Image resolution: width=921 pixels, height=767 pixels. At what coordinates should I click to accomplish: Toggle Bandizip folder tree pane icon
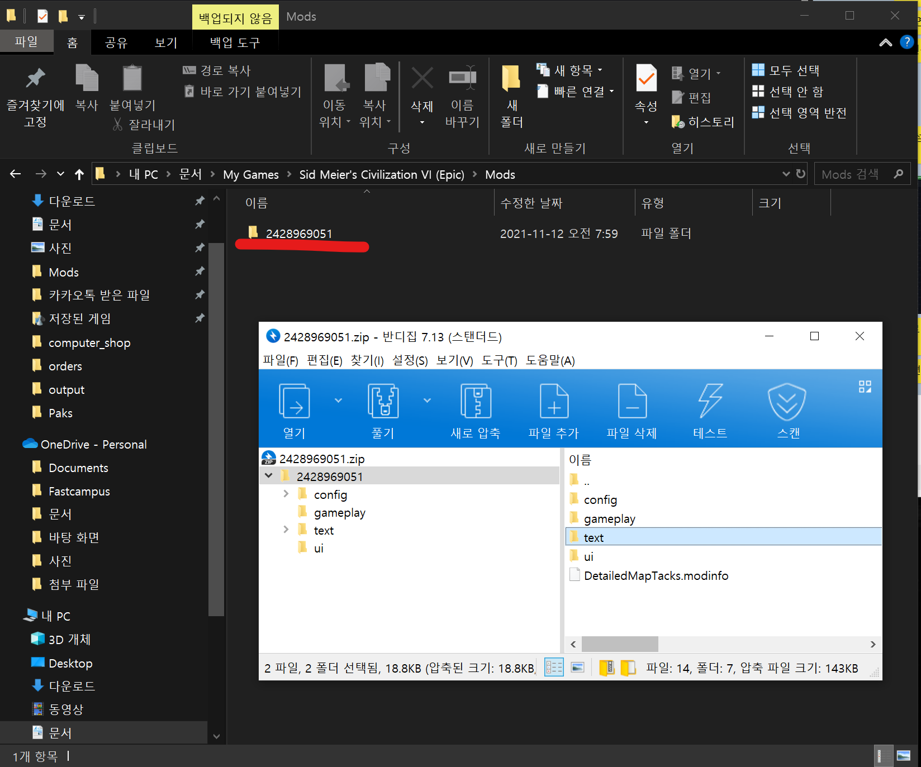(628, 668)
